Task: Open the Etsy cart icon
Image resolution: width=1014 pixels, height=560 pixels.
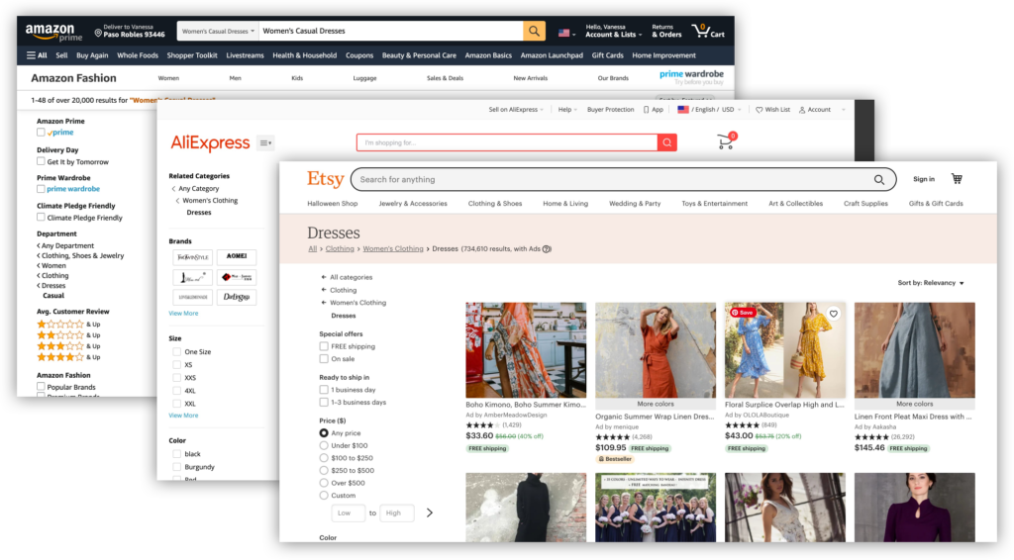Action: pyautogui.click(x=957, y=179)
